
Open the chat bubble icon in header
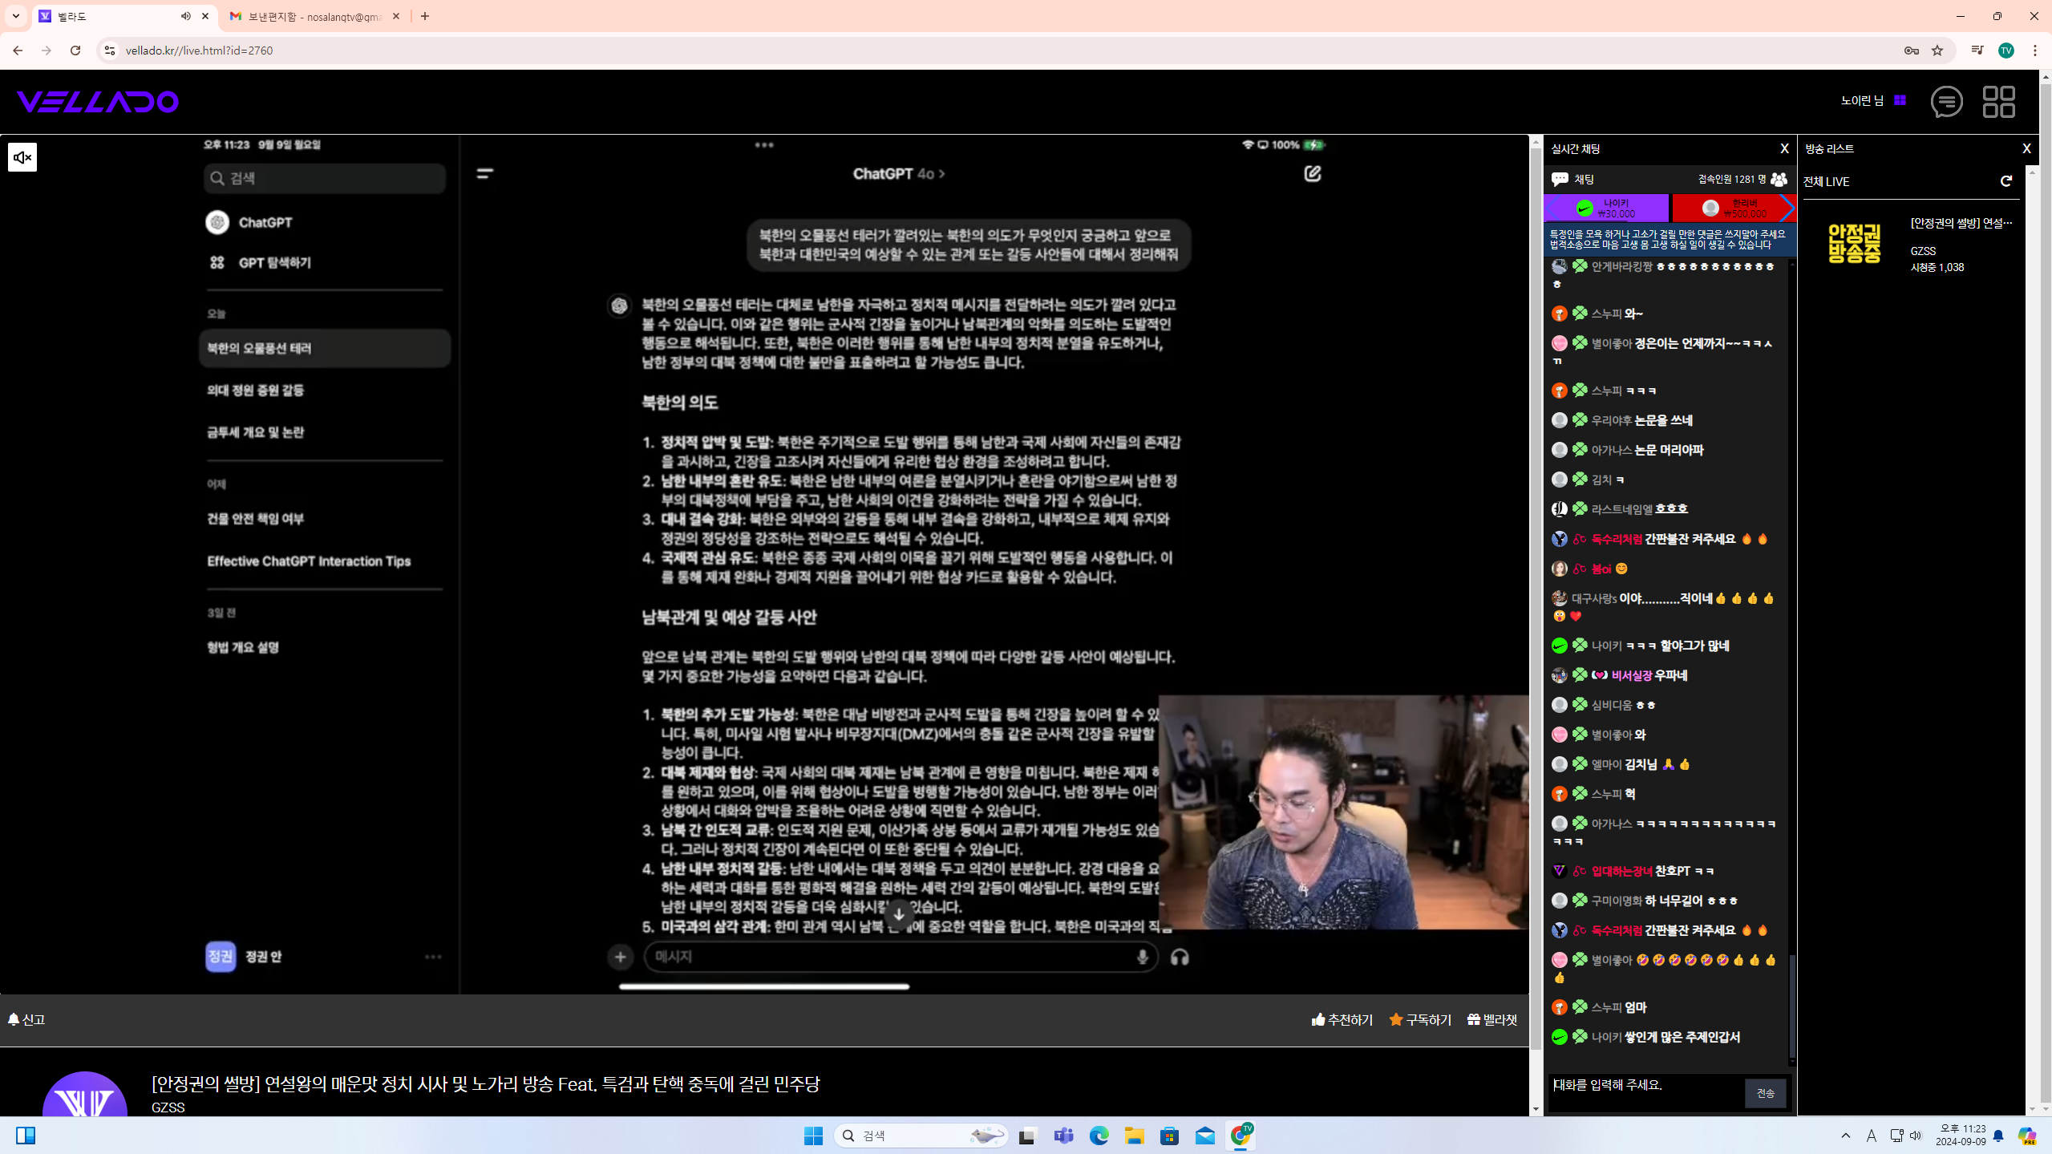point(1946,102)
